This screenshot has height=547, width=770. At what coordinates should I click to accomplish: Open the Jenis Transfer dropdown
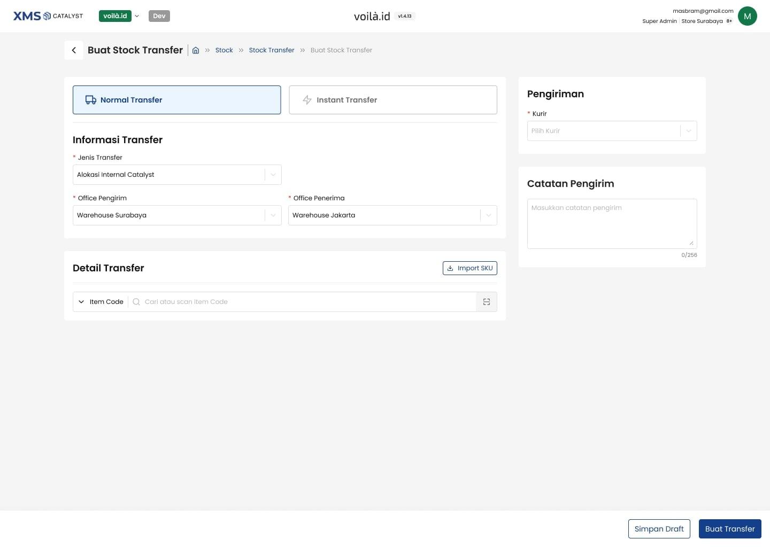[x=177, y=175]
